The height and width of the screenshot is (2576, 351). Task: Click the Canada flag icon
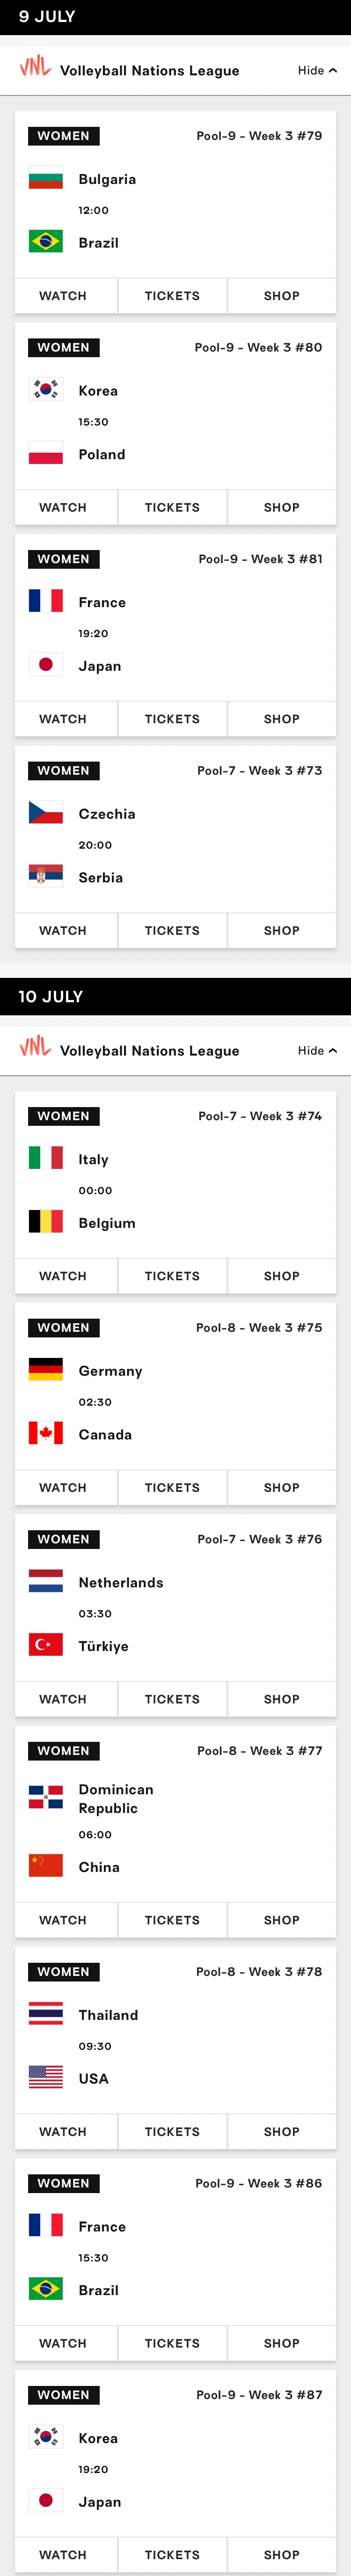46,1433
